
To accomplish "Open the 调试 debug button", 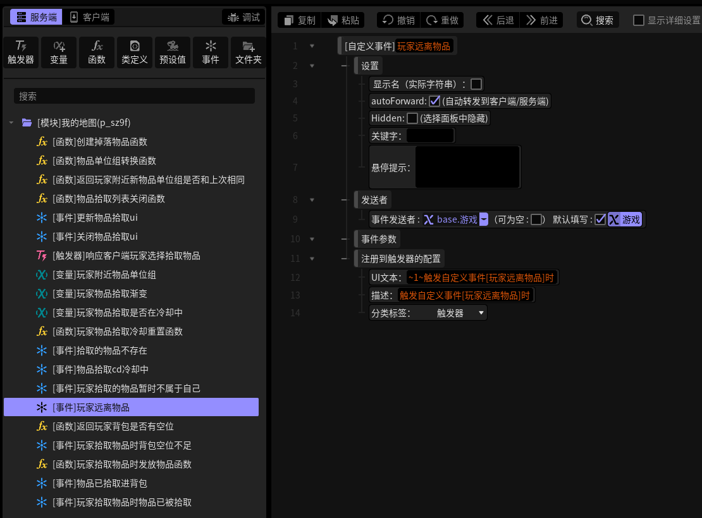I will tap(243, 18).
